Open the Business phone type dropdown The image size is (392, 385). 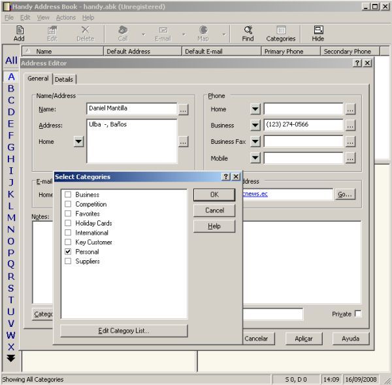[x=255, y=126]
